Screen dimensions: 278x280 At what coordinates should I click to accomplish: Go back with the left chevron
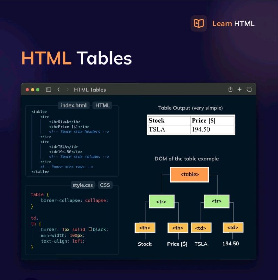coord(59,90)
